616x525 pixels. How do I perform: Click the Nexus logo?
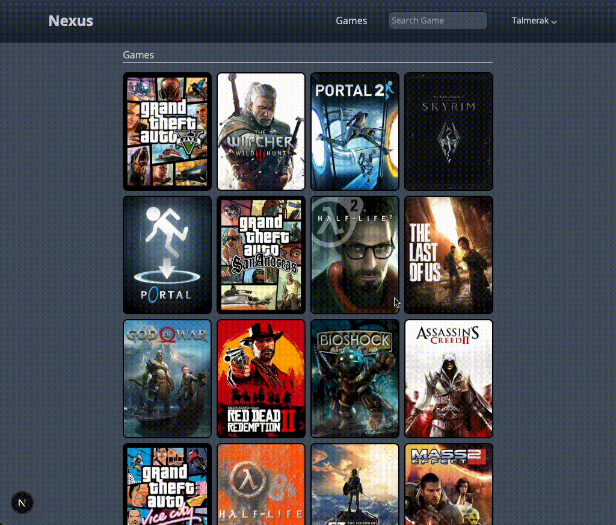71,21
